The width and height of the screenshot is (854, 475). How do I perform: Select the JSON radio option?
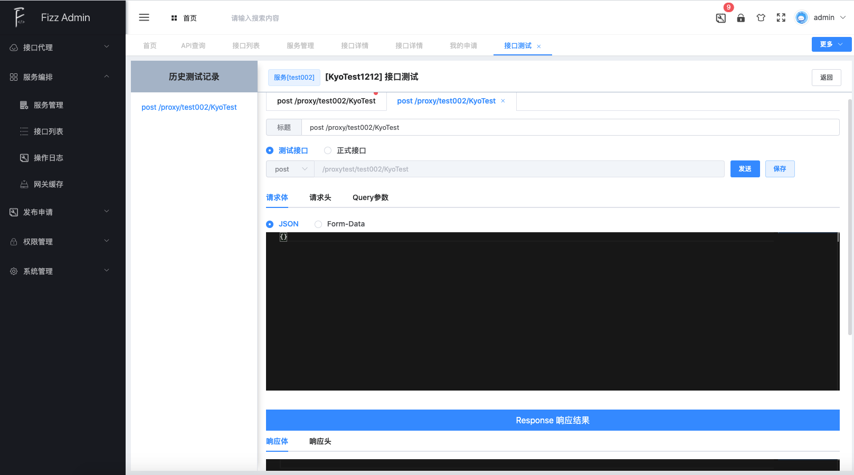[270, 224]
